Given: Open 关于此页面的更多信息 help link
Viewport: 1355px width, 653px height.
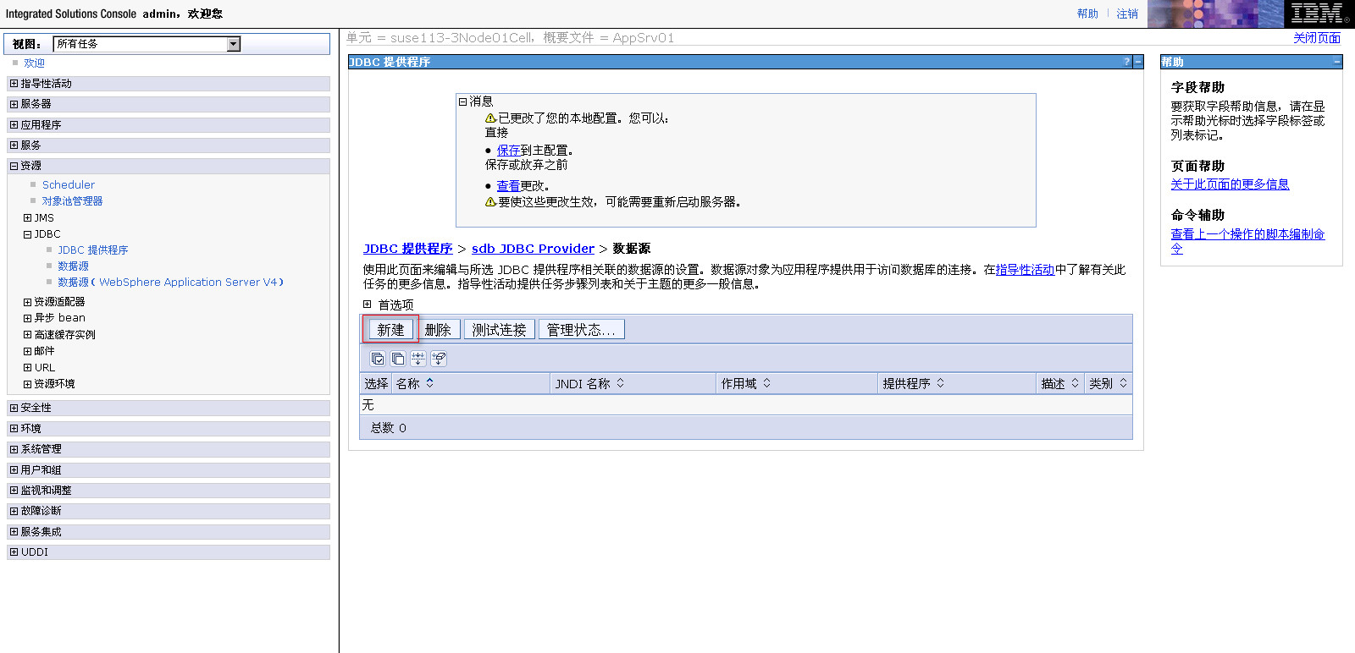Looking at the screenshot, I should (1230, 184).
